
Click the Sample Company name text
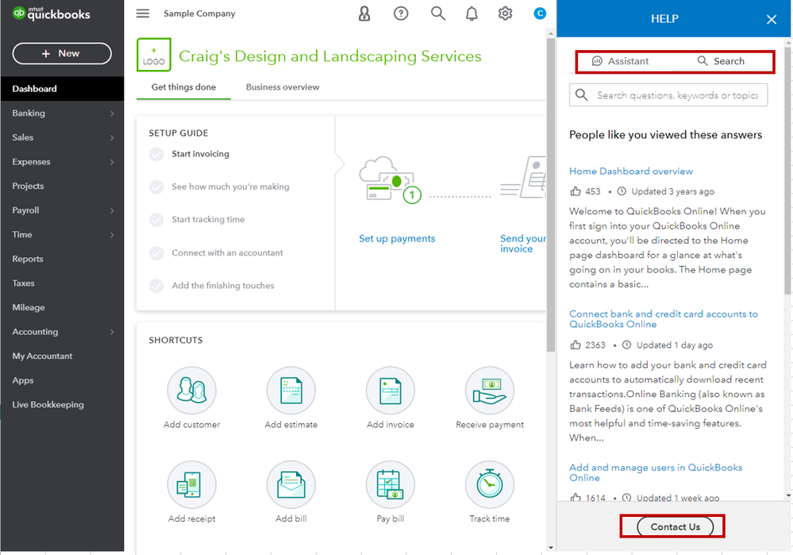coord(199,13)
